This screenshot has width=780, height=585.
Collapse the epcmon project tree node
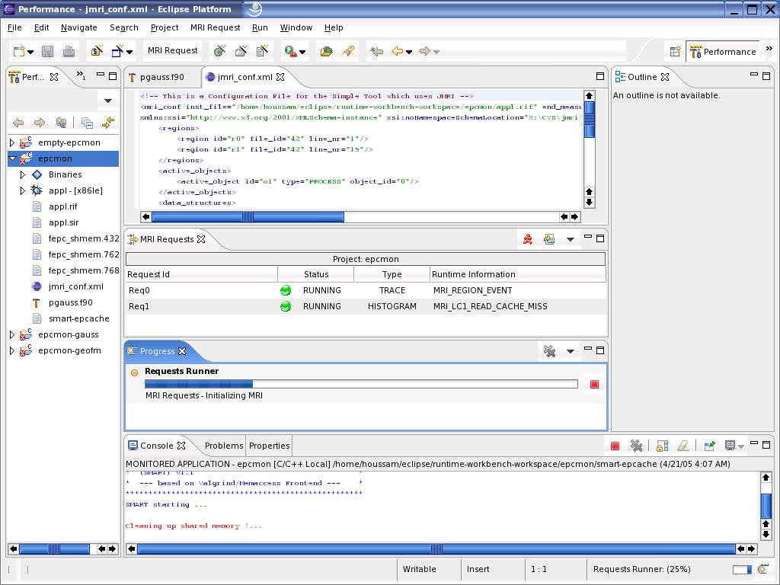pos(12,158)
